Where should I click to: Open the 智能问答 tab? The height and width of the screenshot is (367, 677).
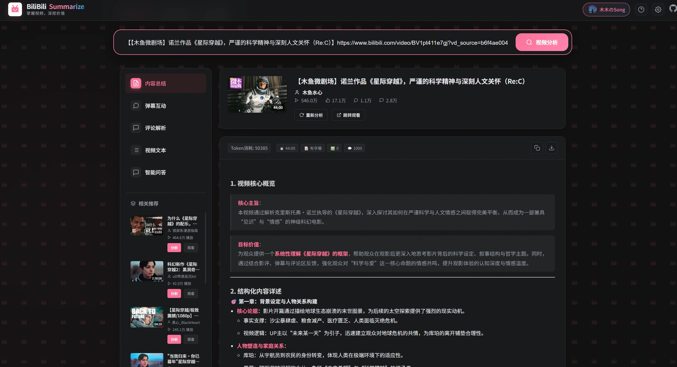166,172
